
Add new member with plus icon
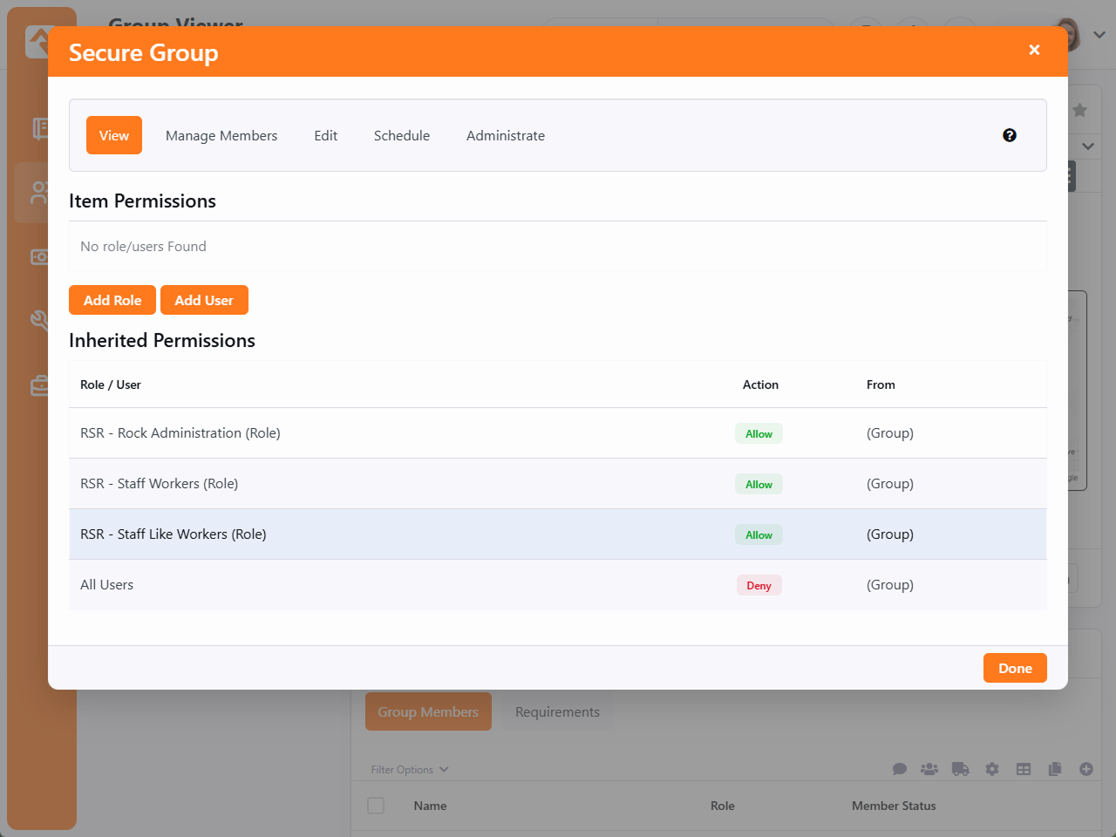(1086, 769)
